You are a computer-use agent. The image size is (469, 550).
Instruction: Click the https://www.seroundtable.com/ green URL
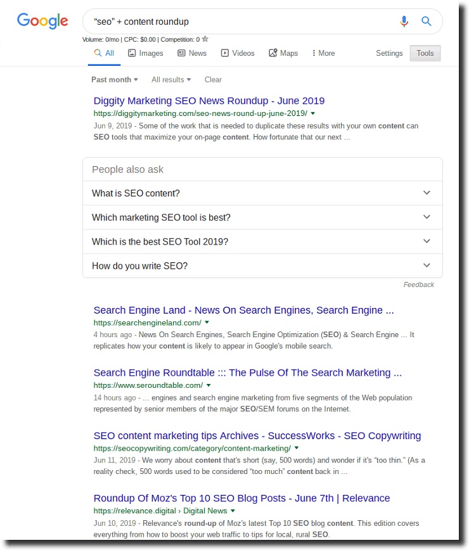coord(148,385)
